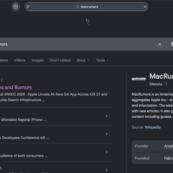
Task: Click the magnifier icon beside macrumors
Action: (x=78, y=6)
